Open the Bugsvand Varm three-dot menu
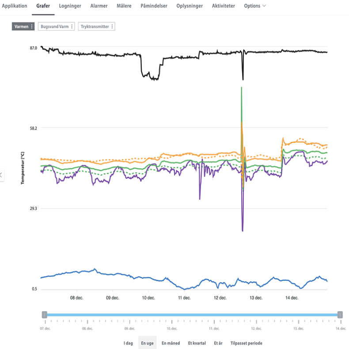 coord(72,27)
